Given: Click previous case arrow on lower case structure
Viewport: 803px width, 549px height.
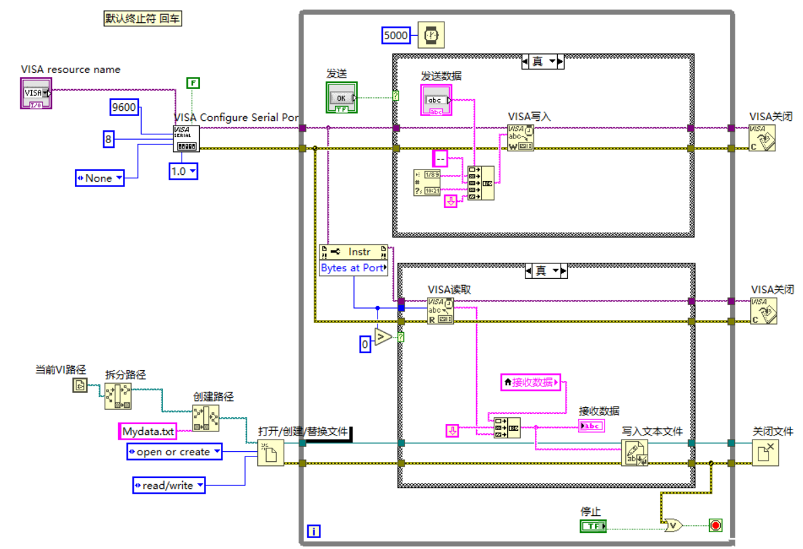Looking at the screenshot, I should pyautogui.click(x=529, y=271).
